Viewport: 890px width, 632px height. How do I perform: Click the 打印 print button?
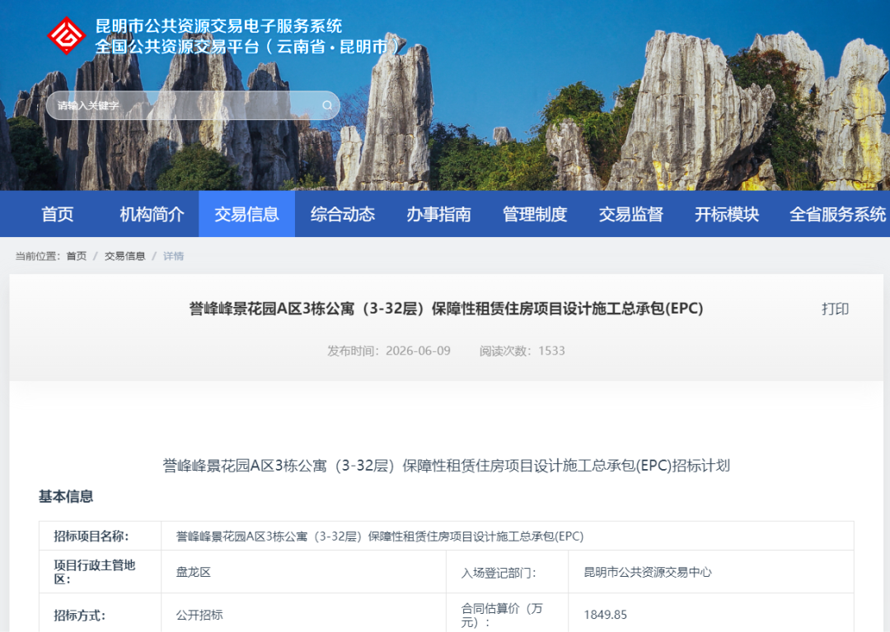835,309
